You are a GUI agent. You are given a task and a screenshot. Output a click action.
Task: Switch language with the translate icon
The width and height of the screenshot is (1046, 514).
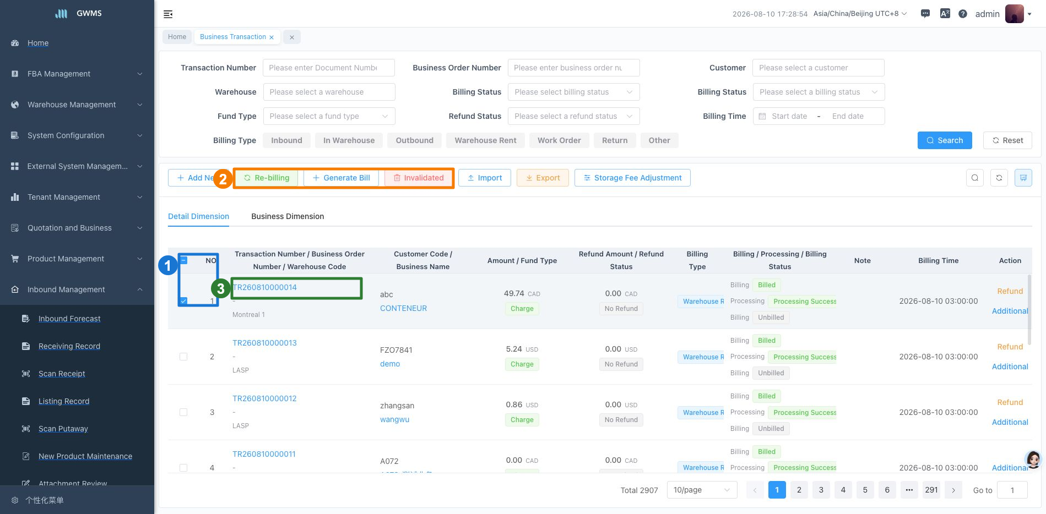click(x=945, y=14)
